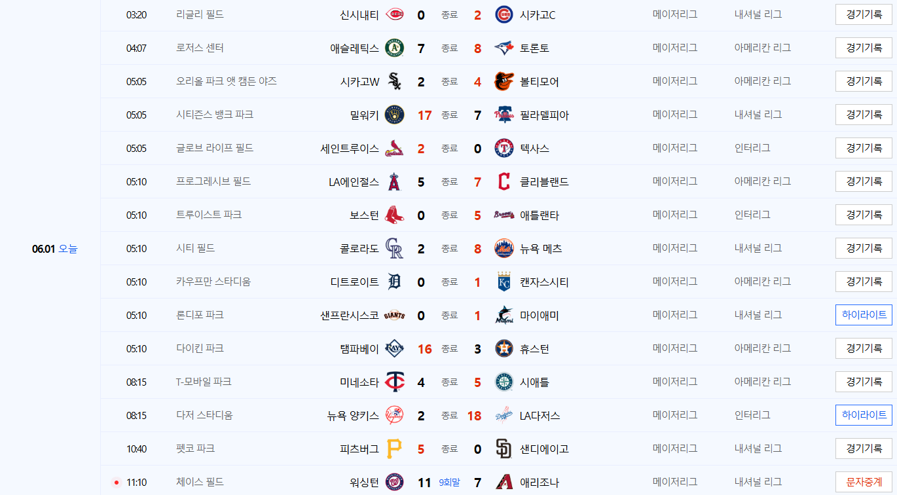Click the 보스턴 team name
The width and height of the screenshot is (897, 495).
tap(365, 215)
